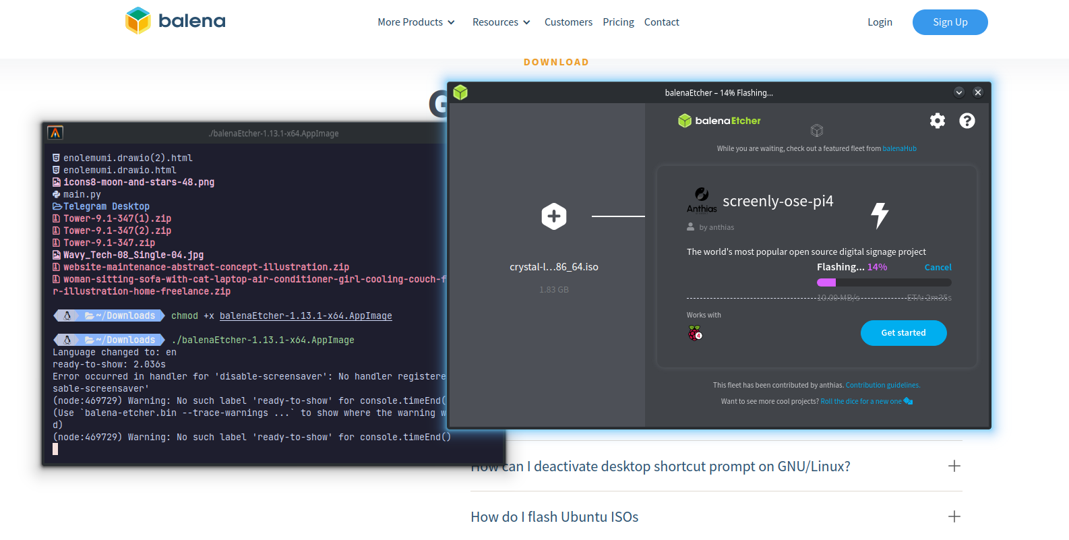Click the Raspberry Pi works-with icon
This screenshot has height=540, width=1069.
[695, 333]
